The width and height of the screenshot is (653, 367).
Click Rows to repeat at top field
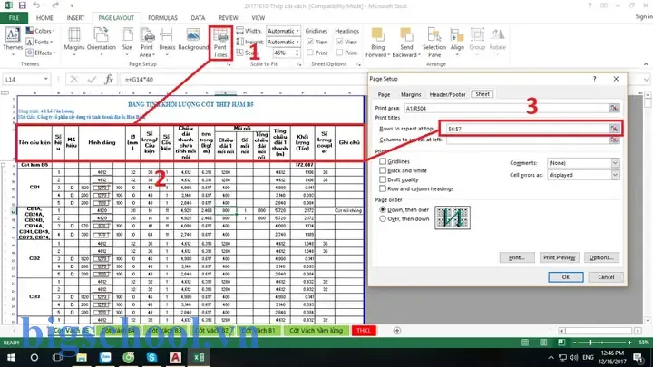point(527,129)
